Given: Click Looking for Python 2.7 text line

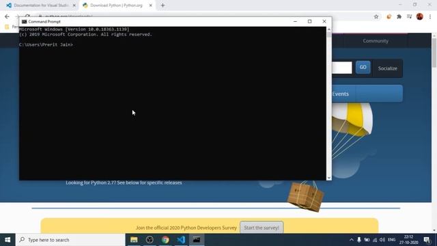Looking at the screenshot, I should click(124, 182).
